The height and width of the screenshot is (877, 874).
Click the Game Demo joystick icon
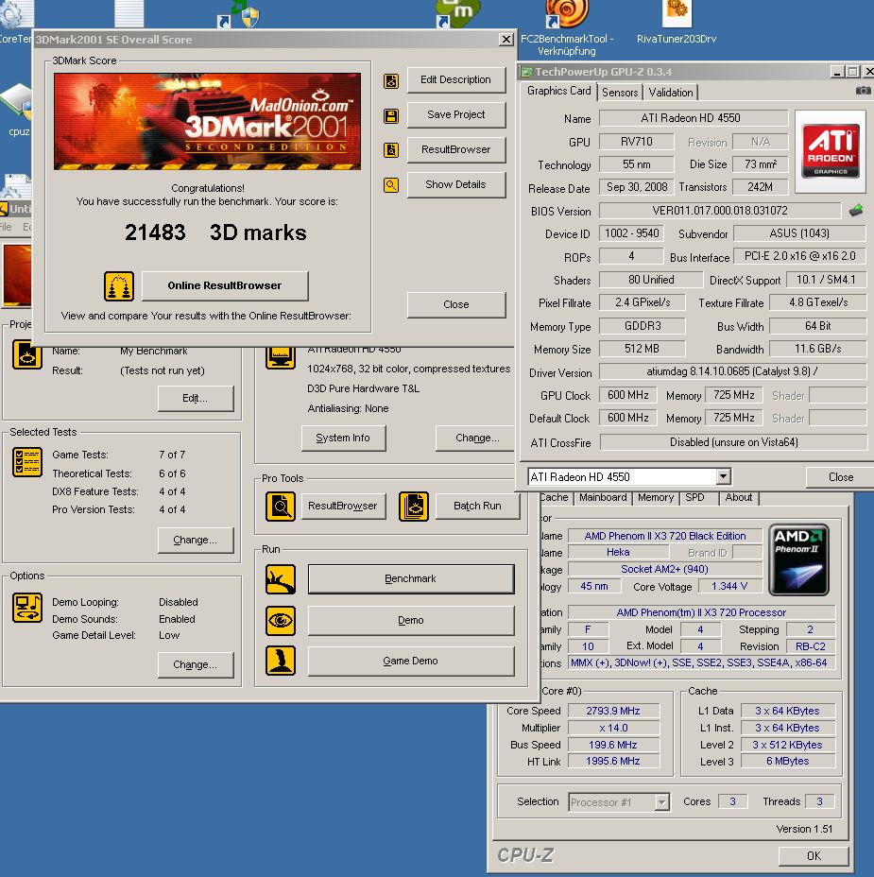(x=280, y=661)
